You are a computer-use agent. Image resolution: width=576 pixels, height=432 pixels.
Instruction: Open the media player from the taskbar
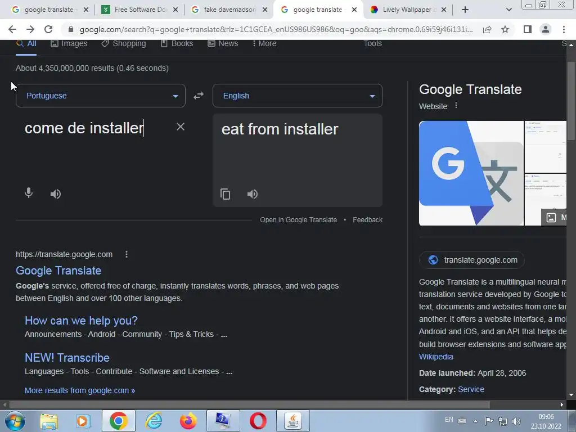(x=83, y=421)
